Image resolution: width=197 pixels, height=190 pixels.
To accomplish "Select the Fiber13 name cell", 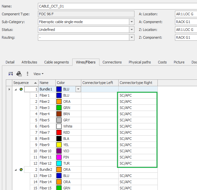I will tap(47, 176).
